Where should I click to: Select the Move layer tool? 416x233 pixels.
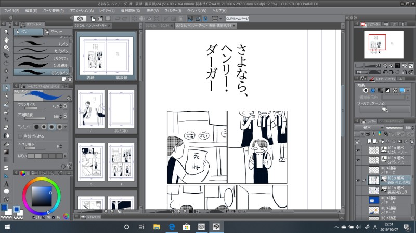pos(6,56)
